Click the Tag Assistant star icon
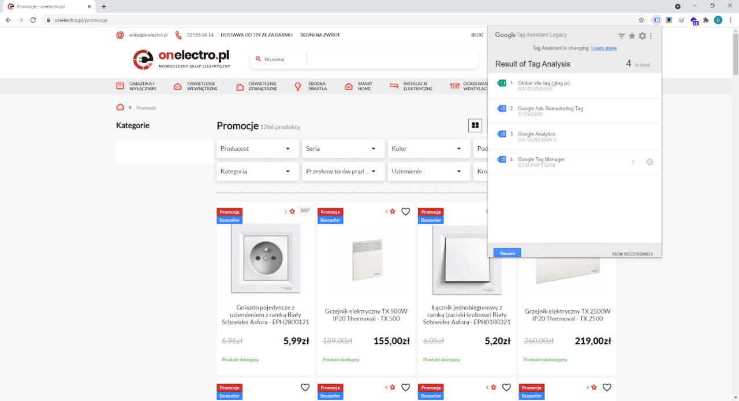 pos(632,36)
